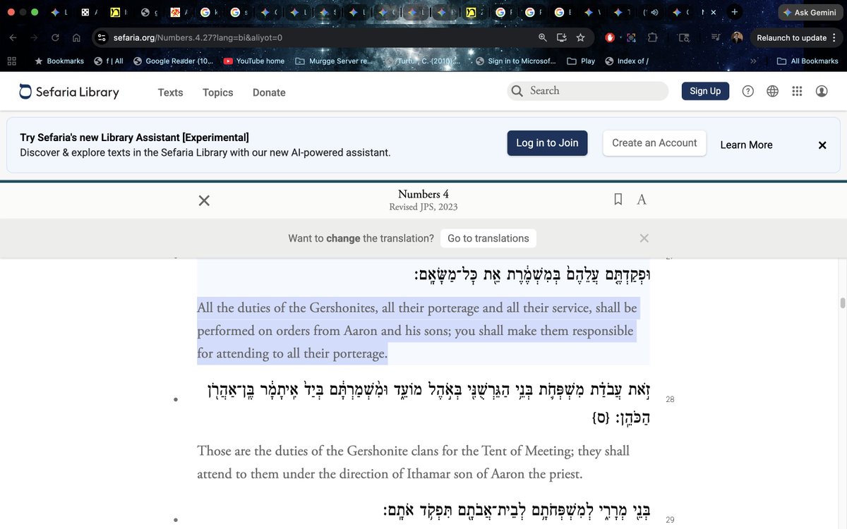Click the browser Back arrow
Image resolution: width=847 pixels, height=529 pixels.
(x=14, y=37)
